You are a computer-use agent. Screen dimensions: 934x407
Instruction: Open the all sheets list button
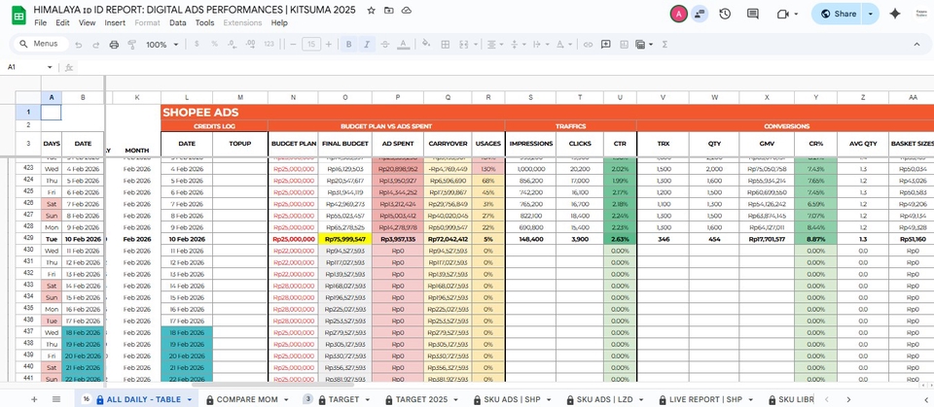tap(56, 399)
